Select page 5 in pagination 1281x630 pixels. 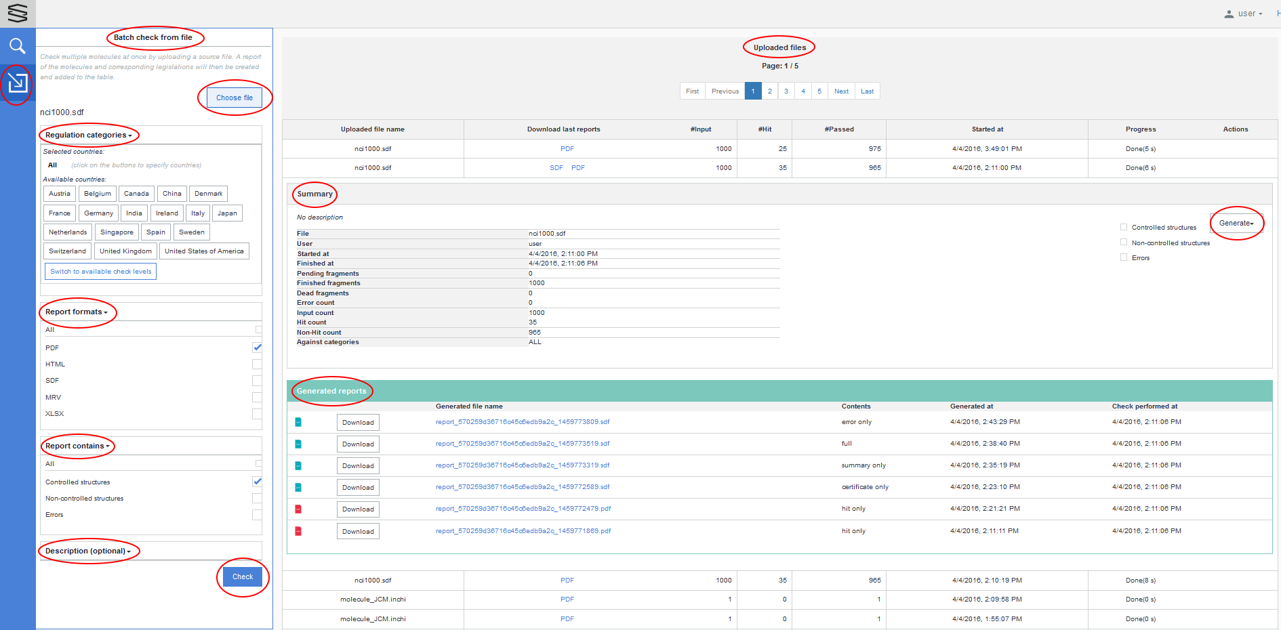tap(819, 91)
